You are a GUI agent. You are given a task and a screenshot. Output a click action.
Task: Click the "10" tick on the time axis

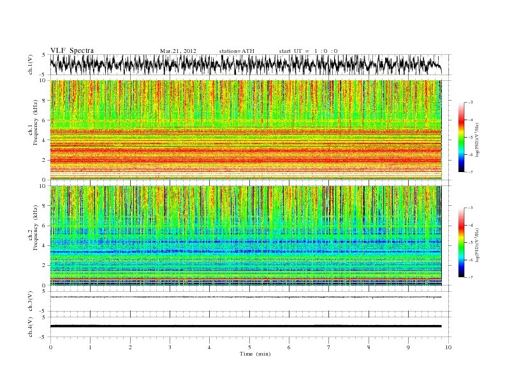[448, 347]
